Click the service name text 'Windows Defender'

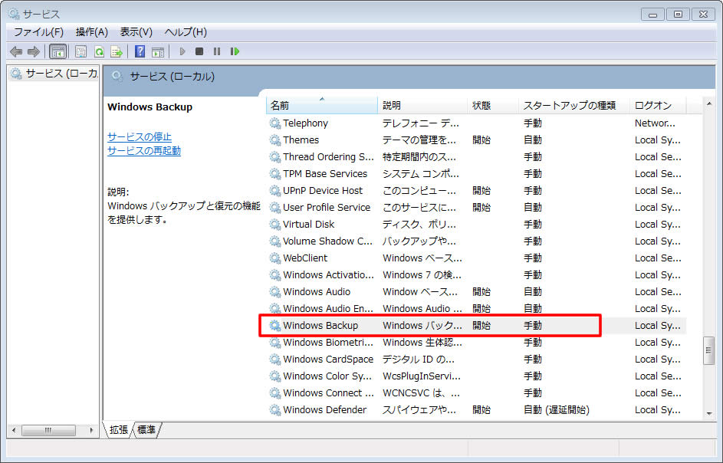tap(324, 410)
